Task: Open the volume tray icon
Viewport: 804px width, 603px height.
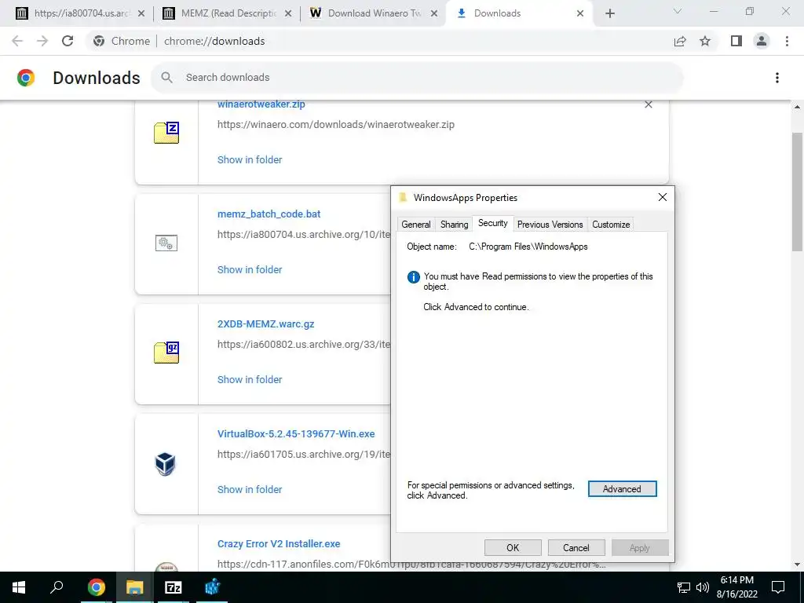Action: (x=703, y=587)
